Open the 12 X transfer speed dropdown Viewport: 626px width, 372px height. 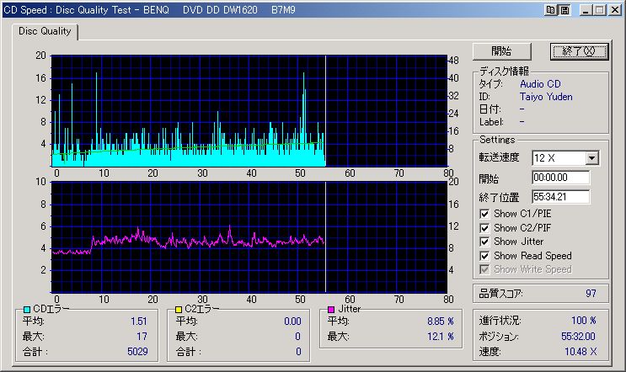pyautogui.click(x=591, y=158)
